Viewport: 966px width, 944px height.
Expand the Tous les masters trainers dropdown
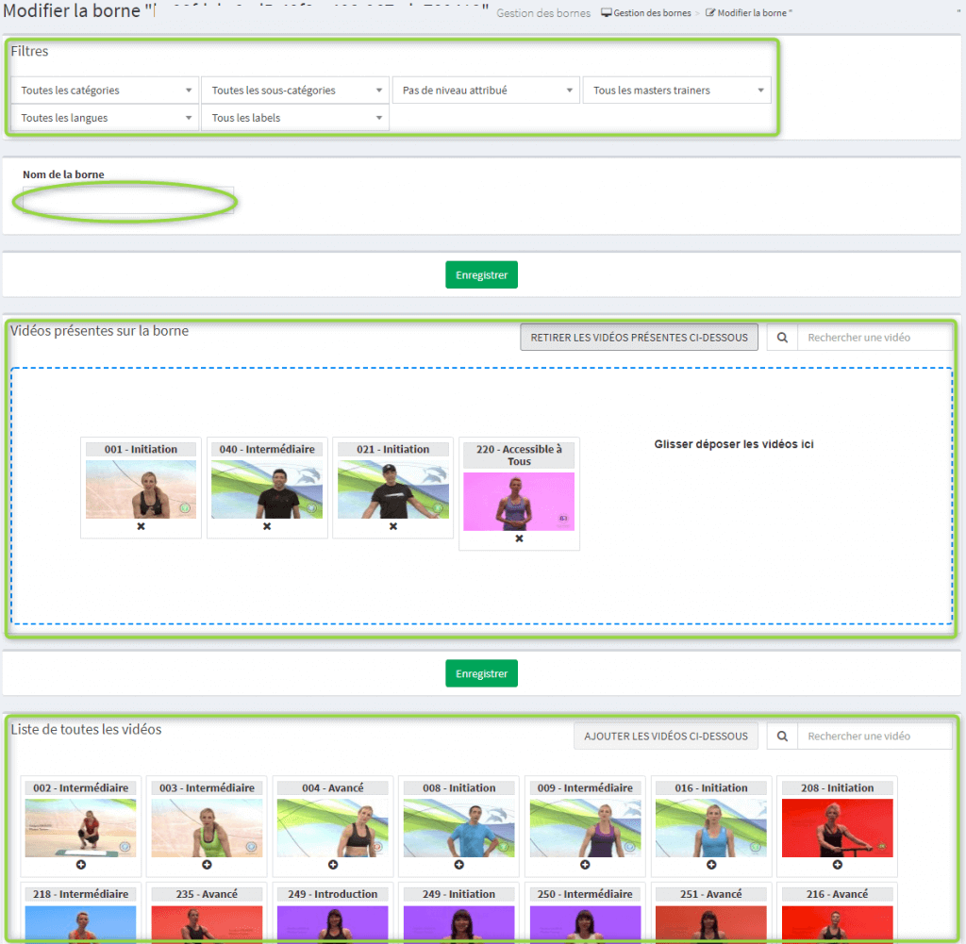point(676,91)
